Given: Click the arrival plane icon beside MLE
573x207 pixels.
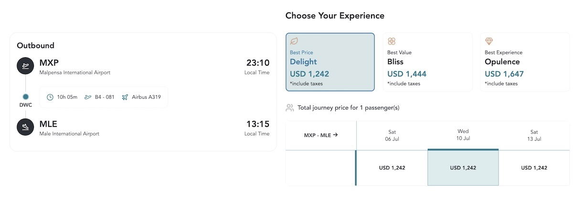Looking at the screenshot, I should click(x=25, y=127).
